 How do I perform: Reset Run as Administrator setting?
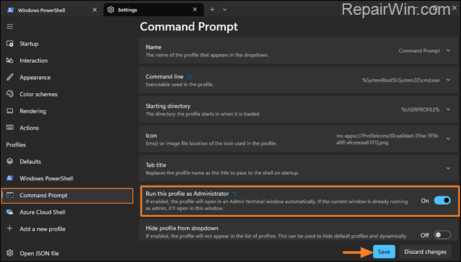[235, 194]
